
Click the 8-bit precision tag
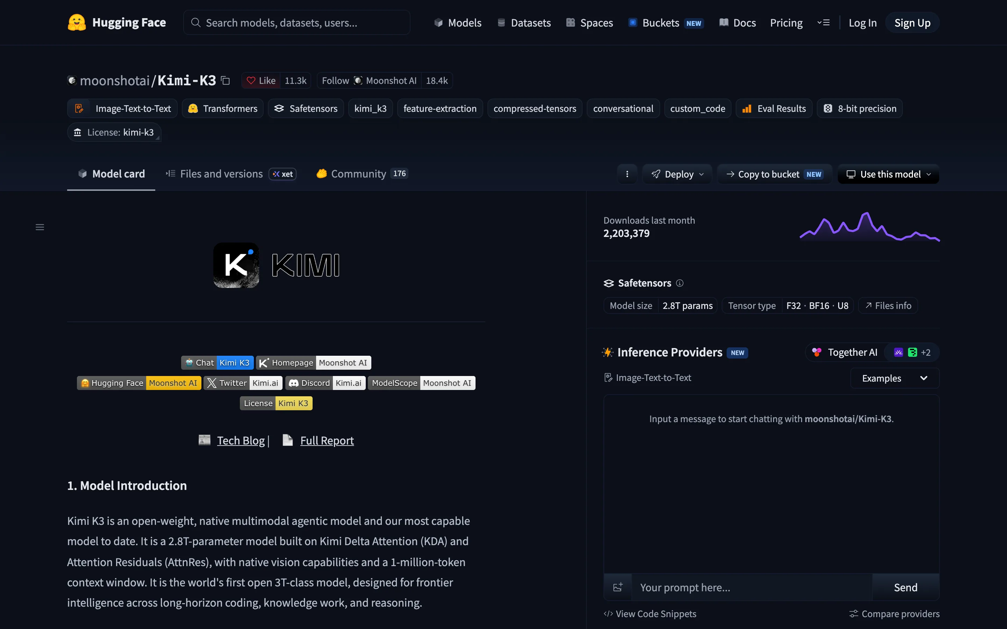tap(860, 109)
